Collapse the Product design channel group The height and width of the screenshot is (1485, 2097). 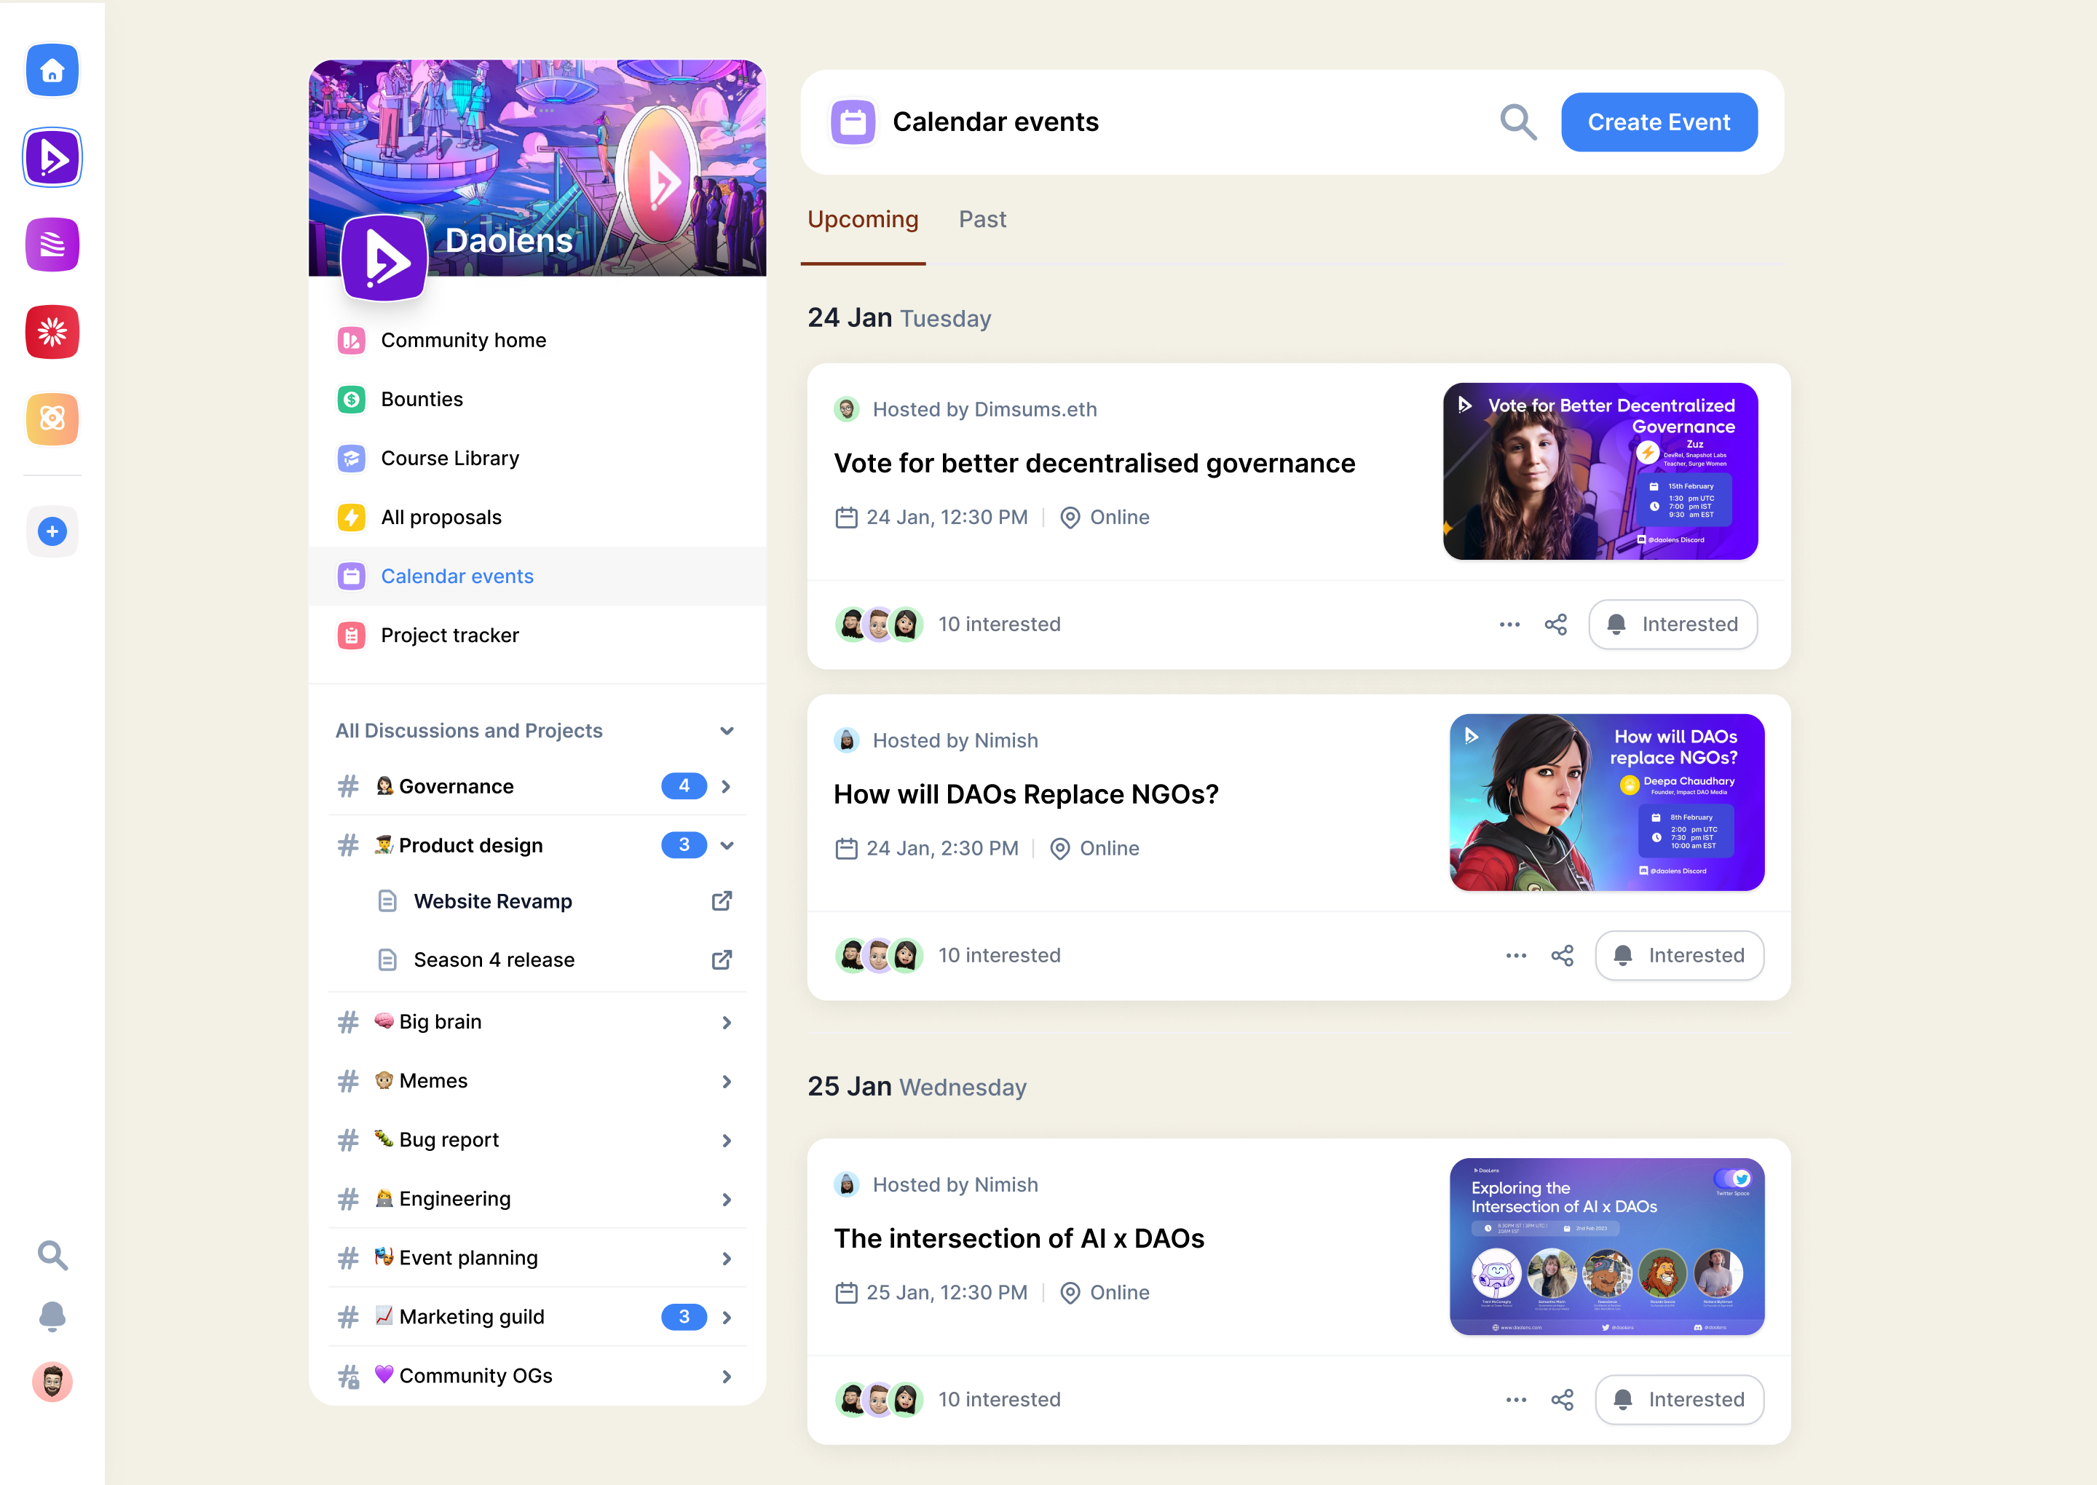[x=727, y=846]
